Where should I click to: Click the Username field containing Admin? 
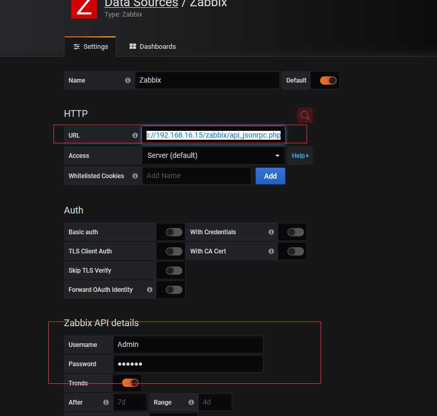pyautogui.click(x=188, y=344)
